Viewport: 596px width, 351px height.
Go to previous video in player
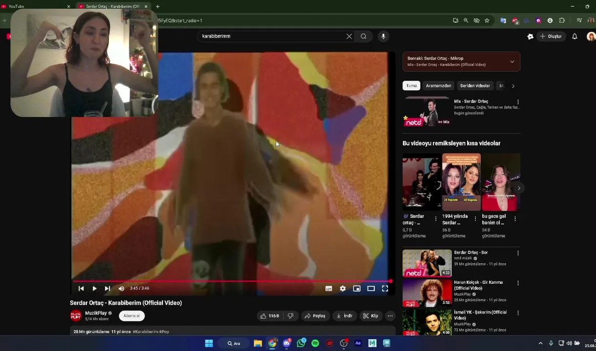click(x=81, y=289)
